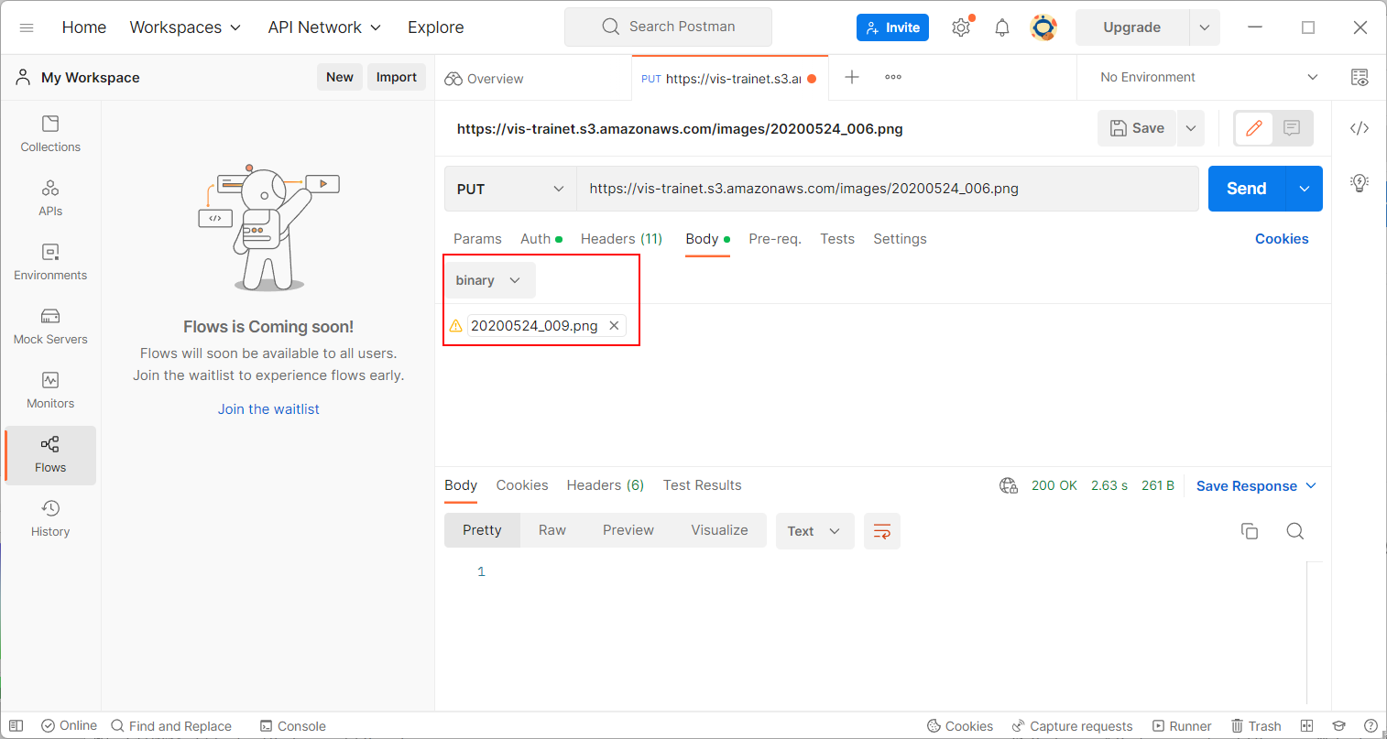Open Cookies link beside request tabs
The width and height of the screenshot is (1387, 739).
tap(1282, 239)
